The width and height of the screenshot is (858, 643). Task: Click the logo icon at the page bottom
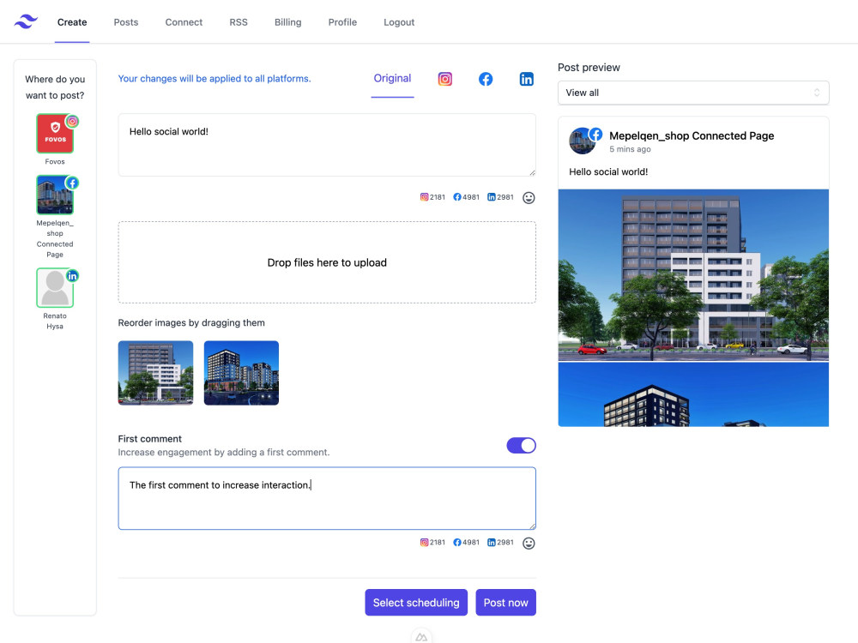click(421, 637)
